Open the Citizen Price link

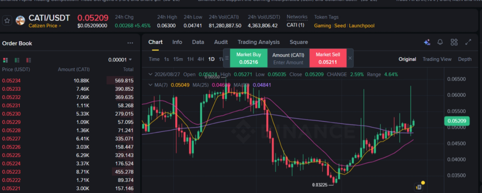pyautogui.click(x=44, y=26)
